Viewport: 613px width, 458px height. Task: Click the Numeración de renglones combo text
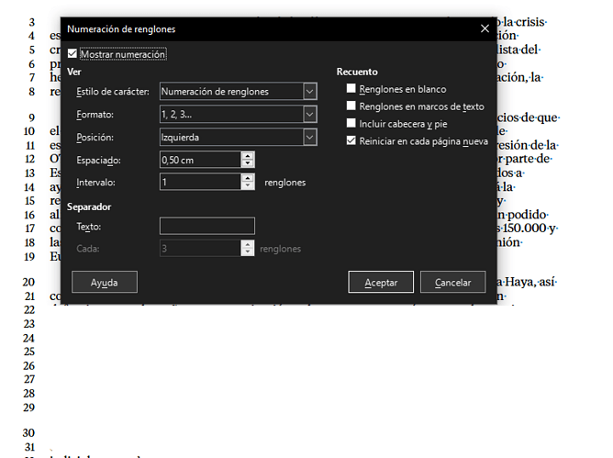215,92
